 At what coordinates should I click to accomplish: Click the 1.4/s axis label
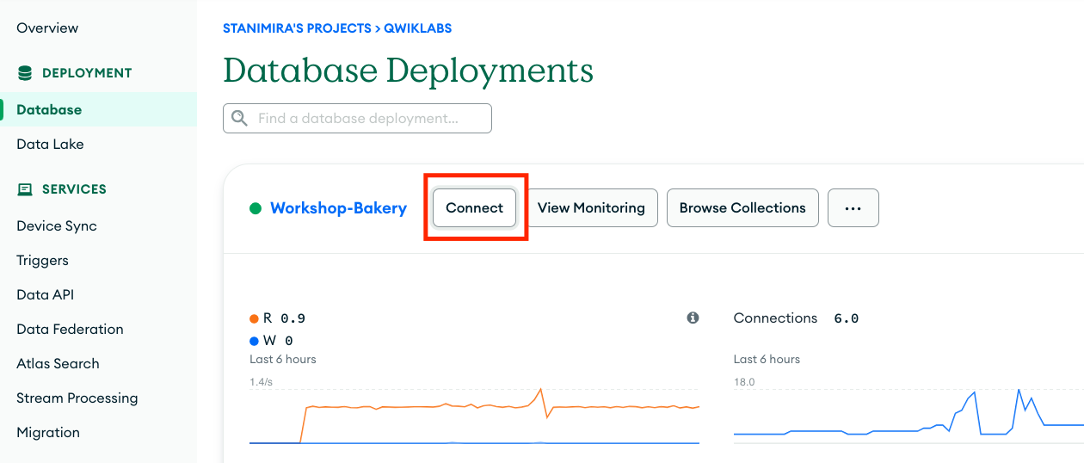[262, 382]
